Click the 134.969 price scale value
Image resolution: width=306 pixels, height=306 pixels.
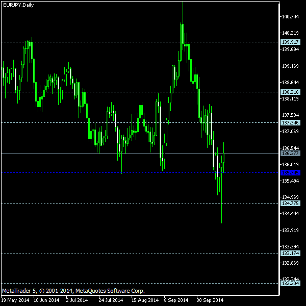pos(290,197)
